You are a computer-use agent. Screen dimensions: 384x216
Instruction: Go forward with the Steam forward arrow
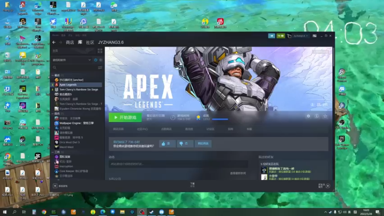60,42
